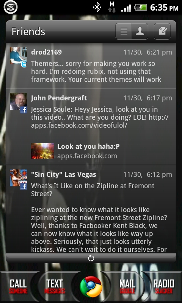Open the "Sin City" Las Vegas avatar
The width and height of the screenshot is (182, 303).
pos(18,179)
